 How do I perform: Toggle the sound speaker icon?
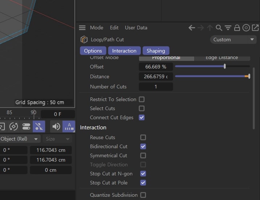[x=56, y=126]
